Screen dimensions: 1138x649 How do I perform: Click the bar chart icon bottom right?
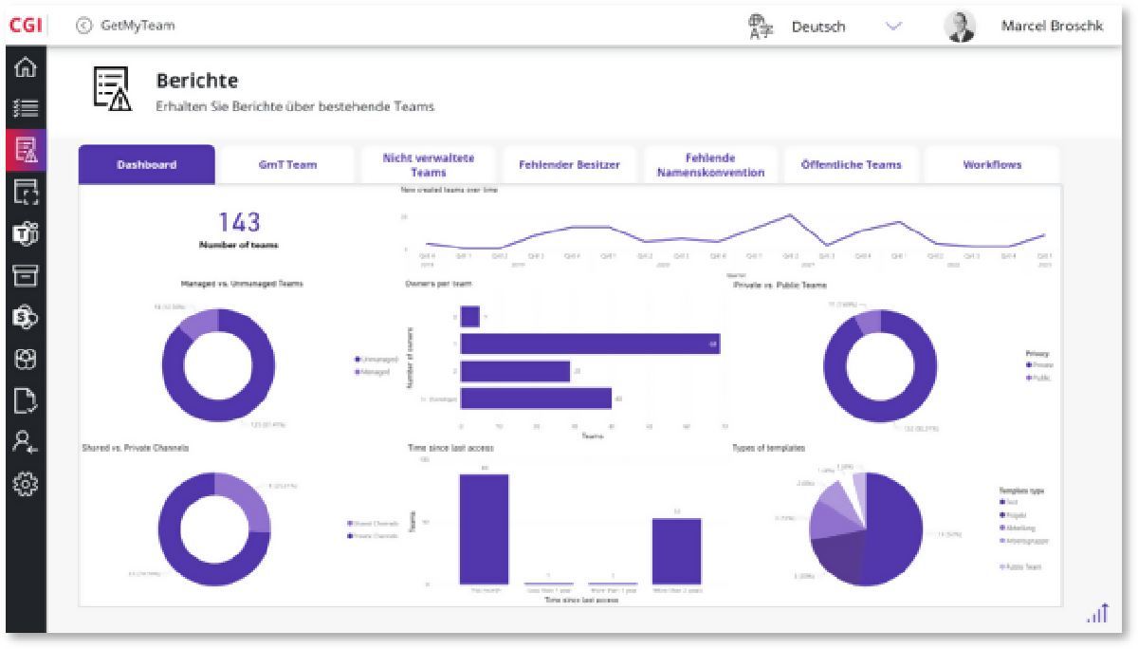[1097, 614]
